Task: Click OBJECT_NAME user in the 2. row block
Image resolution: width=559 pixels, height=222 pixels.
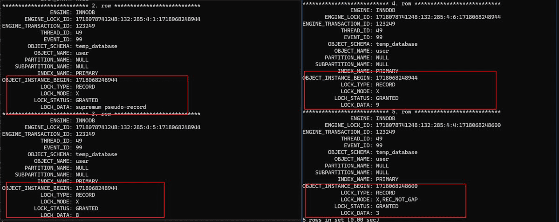Action: pos(82,53)
